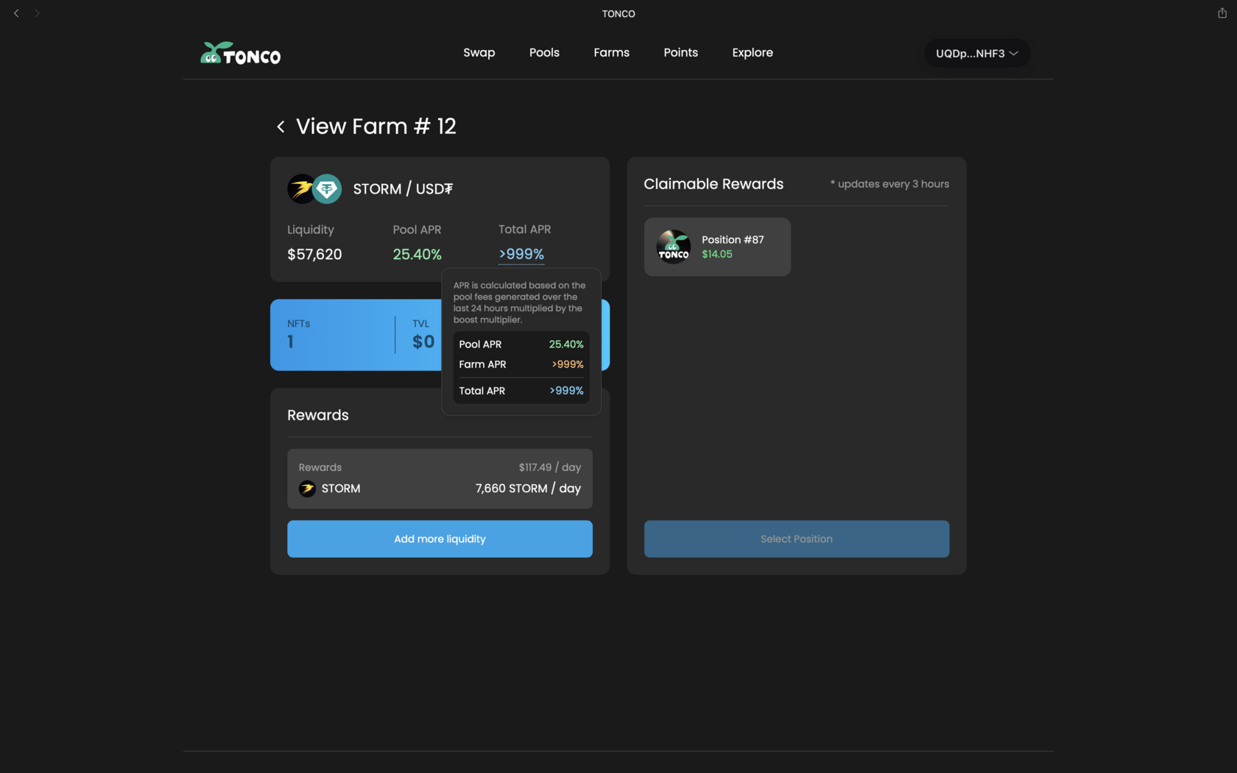Viewport: 1237px width, 773px height.
Task: Click the USDT token icon in the pair header
Action: pyautogui.click(x=327, y=189)
